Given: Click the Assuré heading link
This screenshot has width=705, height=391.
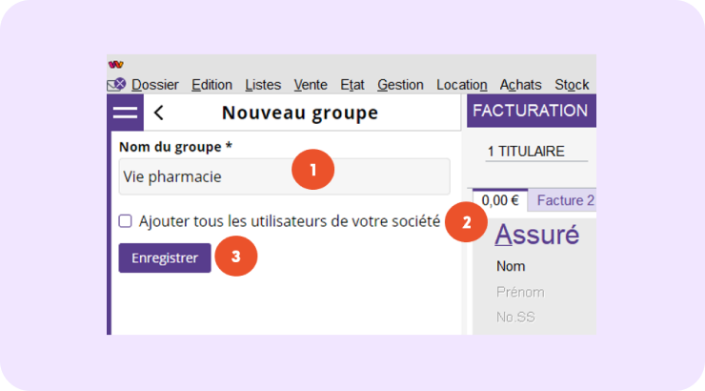Looking at the screenshot, I should click(536, 235).
